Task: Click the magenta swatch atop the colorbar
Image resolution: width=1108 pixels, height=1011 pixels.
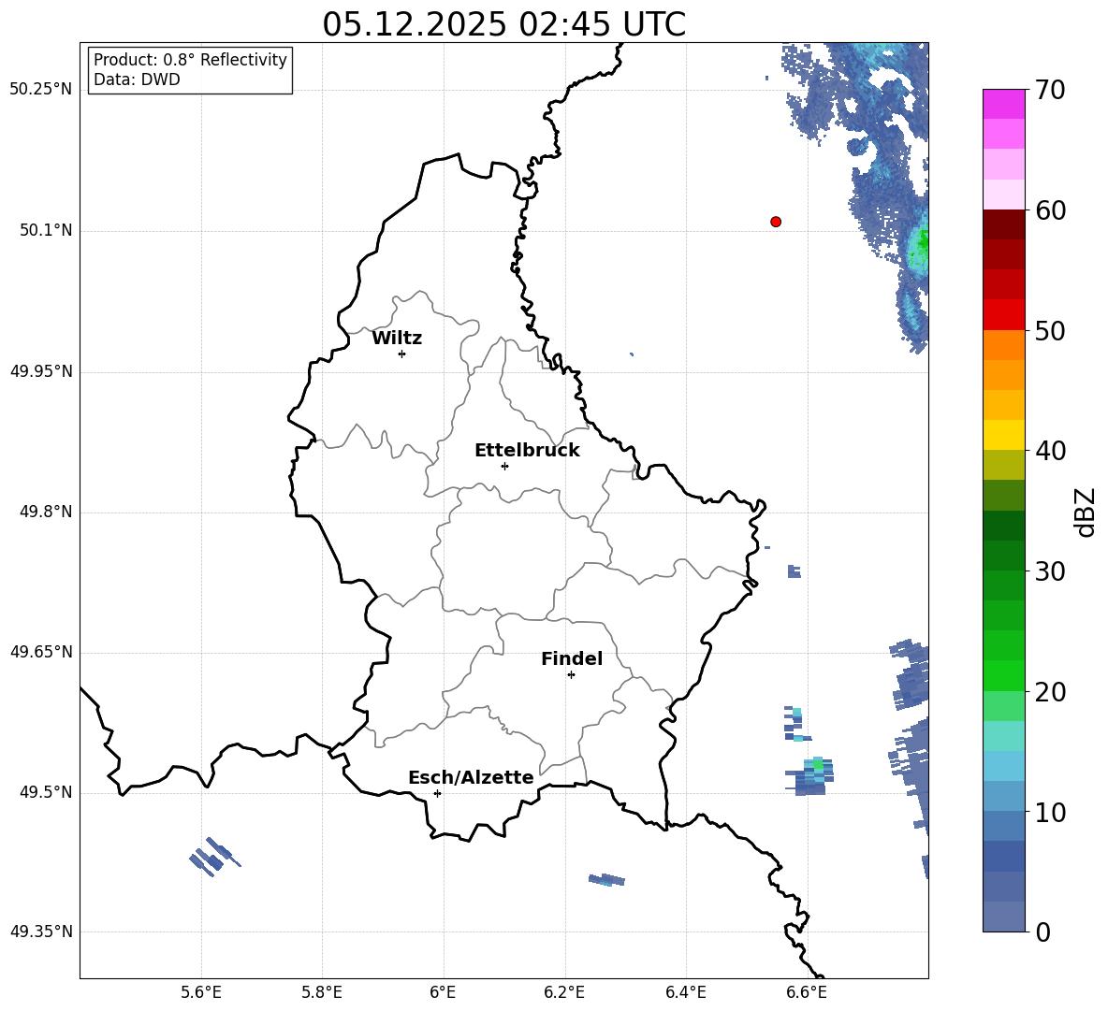Action: [x=1003, y=105]
